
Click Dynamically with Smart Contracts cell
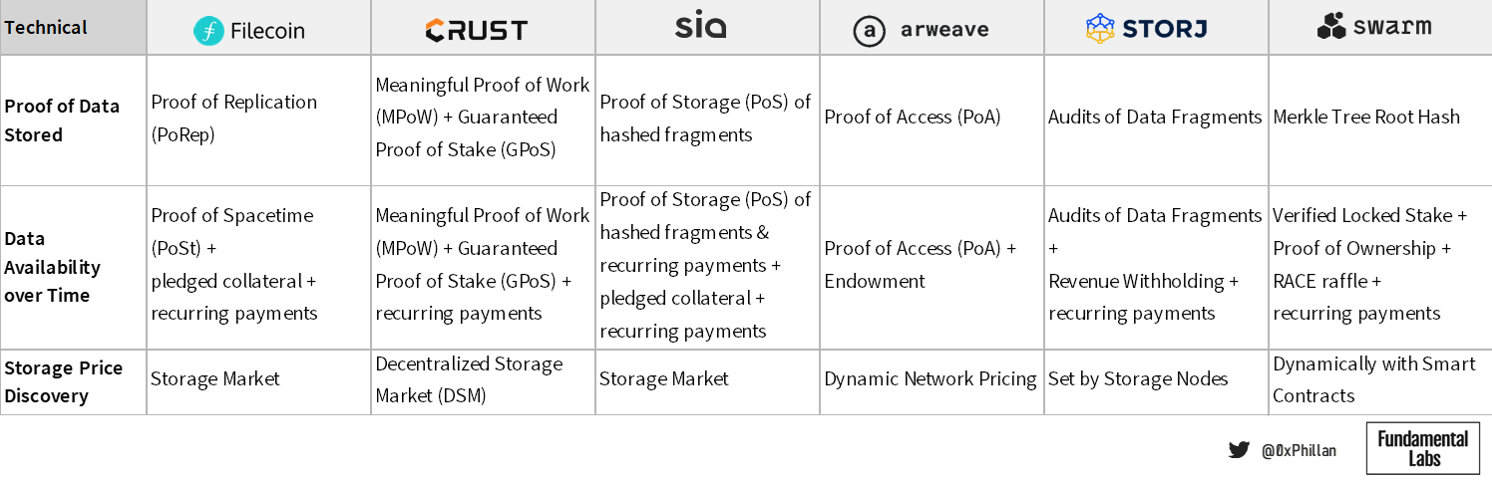coord(1373,379)
